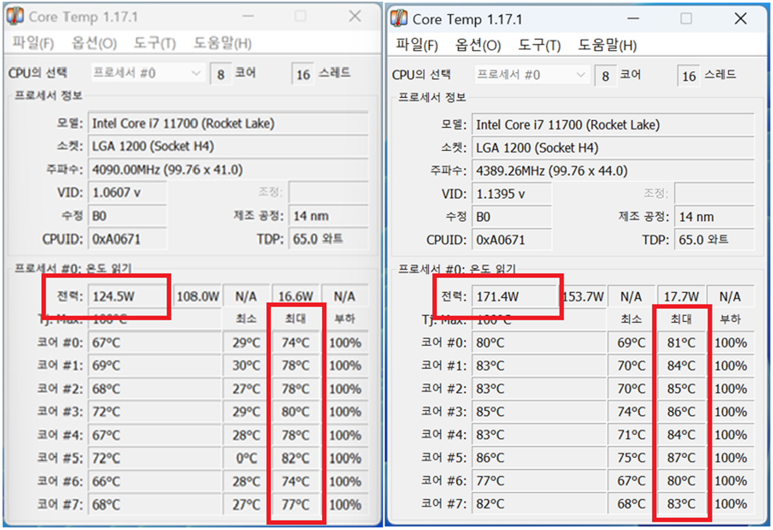Image resolution: width=773 pixels, height=530 pixels.
Task: Click CPUID 0xA0671 in left window
Action: [128, 239]
